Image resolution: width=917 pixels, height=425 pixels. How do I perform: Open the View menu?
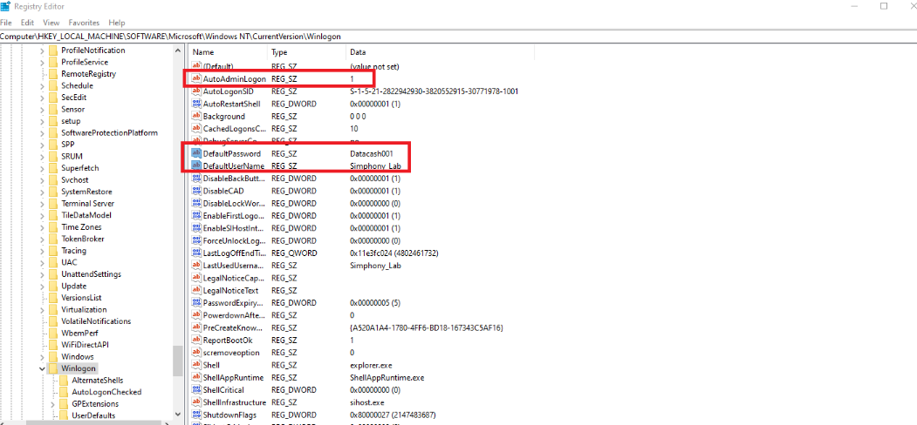coord(51,23)
